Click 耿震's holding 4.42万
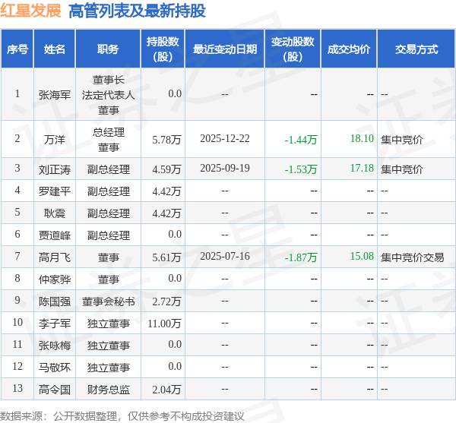Image resolution: width=456 pixels, height=423 pixels. click(166, 213)
